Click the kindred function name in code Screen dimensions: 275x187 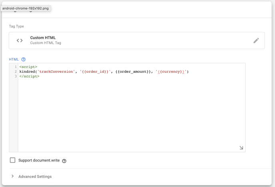pos(27,72)
